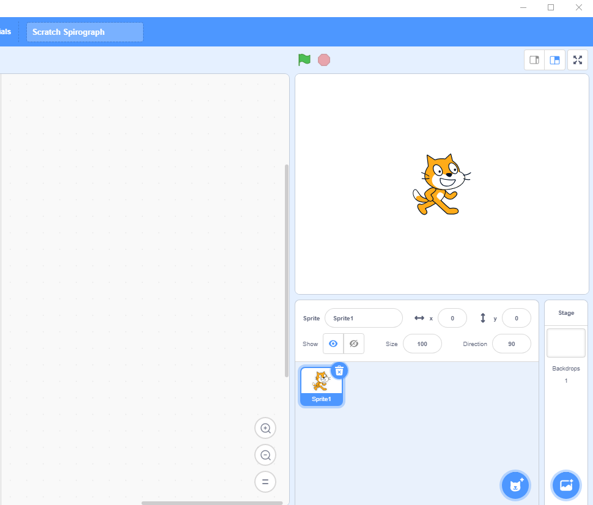Hide the sprite with the crossed-eye icon
This screenshot has width=593, height=505.
353,344
